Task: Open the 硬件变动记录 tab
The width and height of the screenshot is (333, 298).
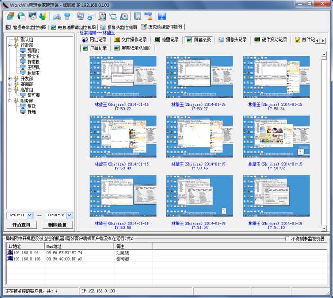Action: (x=271, y=39)
